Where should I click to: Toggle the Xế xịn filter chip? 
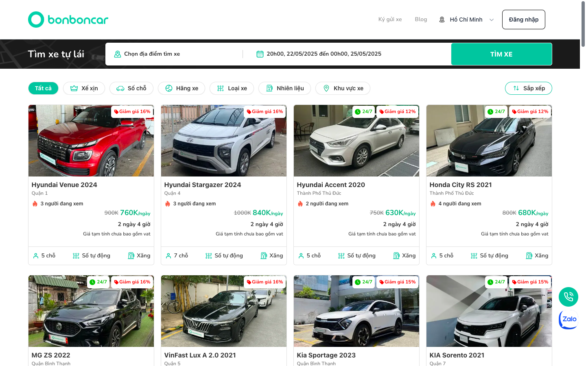[x=84, y=88]
